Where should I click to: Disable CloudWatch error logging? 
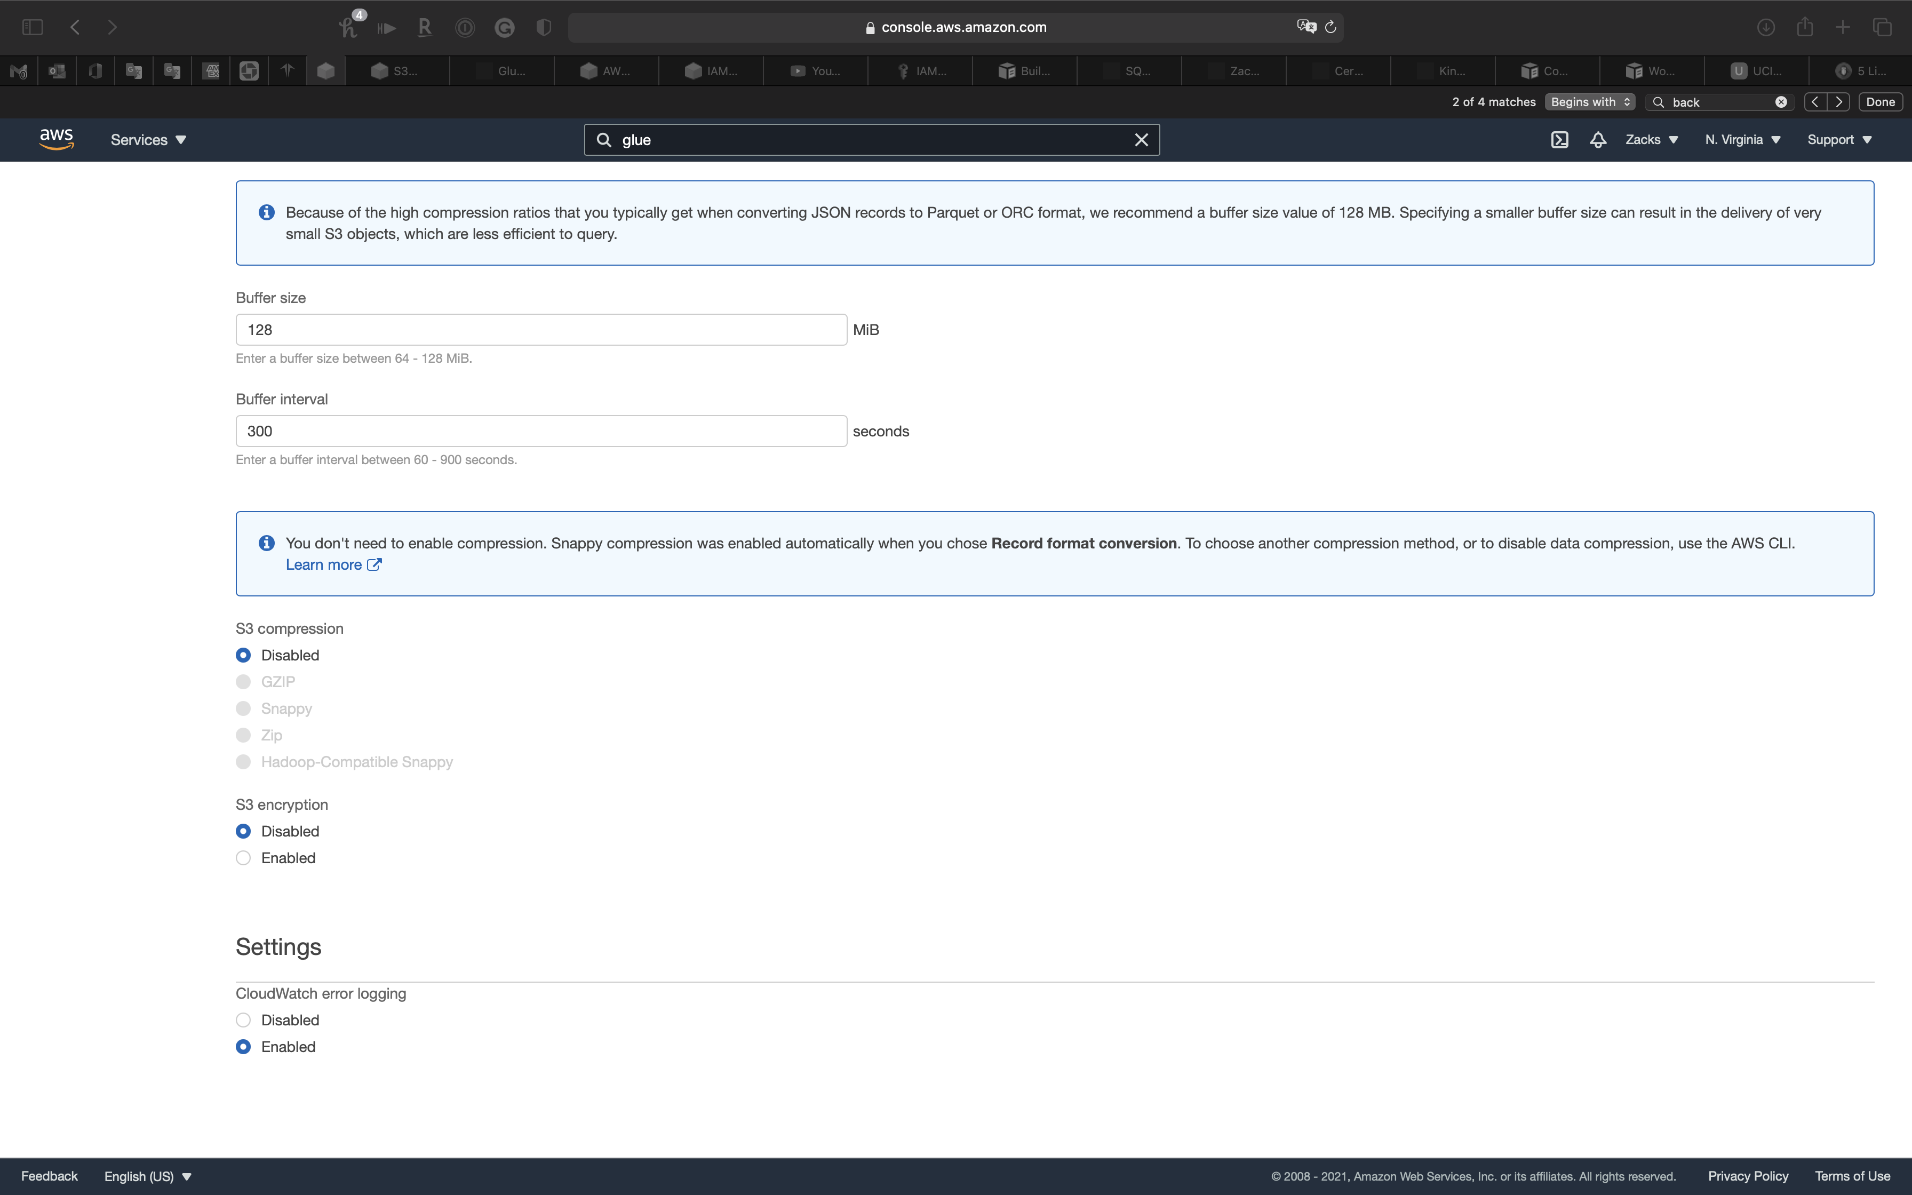(x=243, y=1021)
